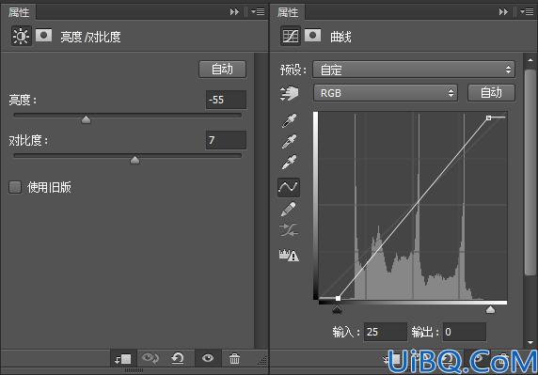The width and height of the screenshot is (538, 375).
Task: Pick the white point eyedropper
Action: click(289, 163)
